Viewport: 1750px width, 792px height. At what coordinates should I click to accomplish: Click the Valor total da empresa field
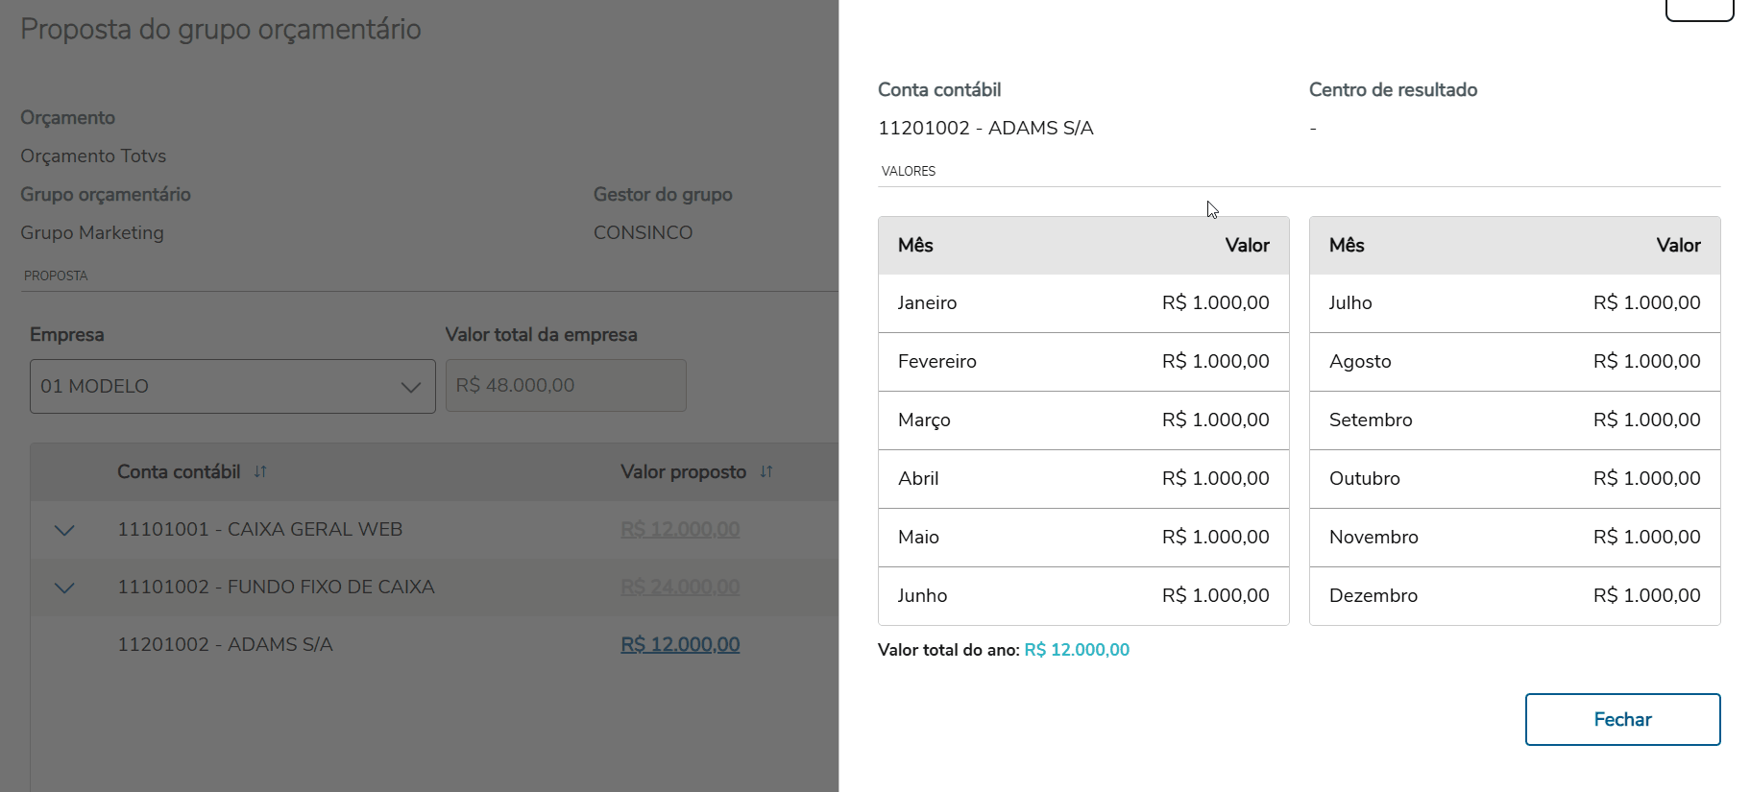click(566, 386)
